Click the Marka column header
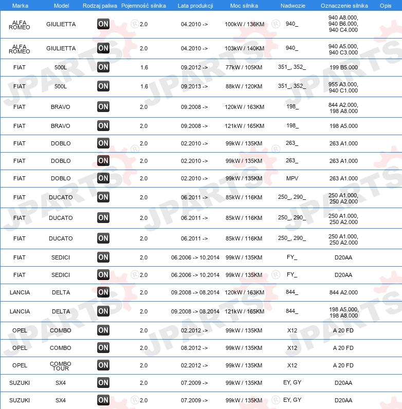Image resolution: width=402 pixels, height=409 pixels. (x=21, y=6)
